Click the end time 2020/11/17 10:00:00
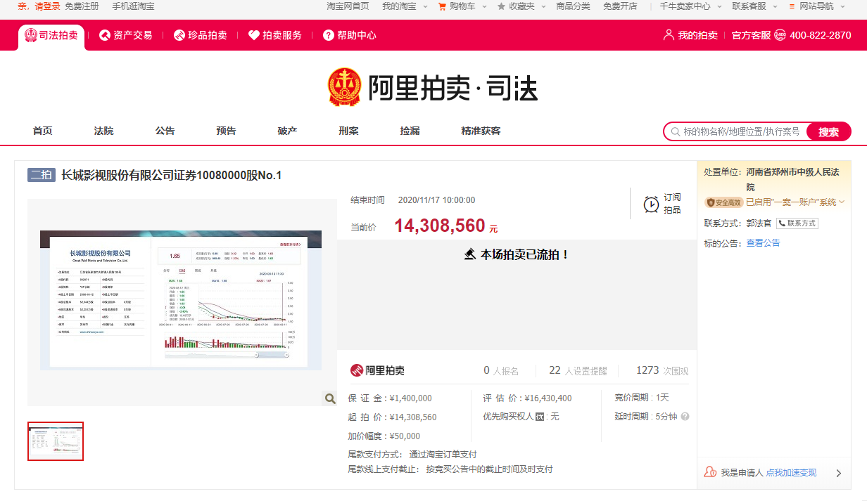Image resolution: width=867 pixels, height=501 pixels. tap(436, 200)
